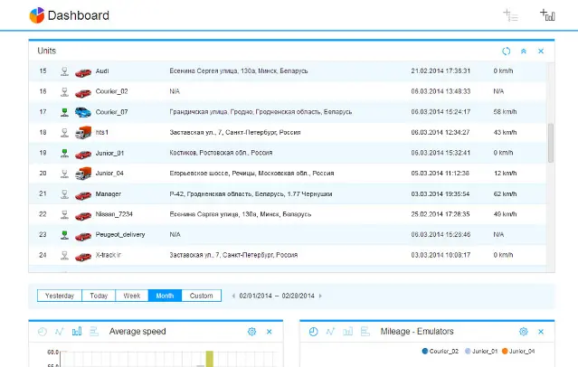Click the blue car icon for Courier_07

point(83,112)
